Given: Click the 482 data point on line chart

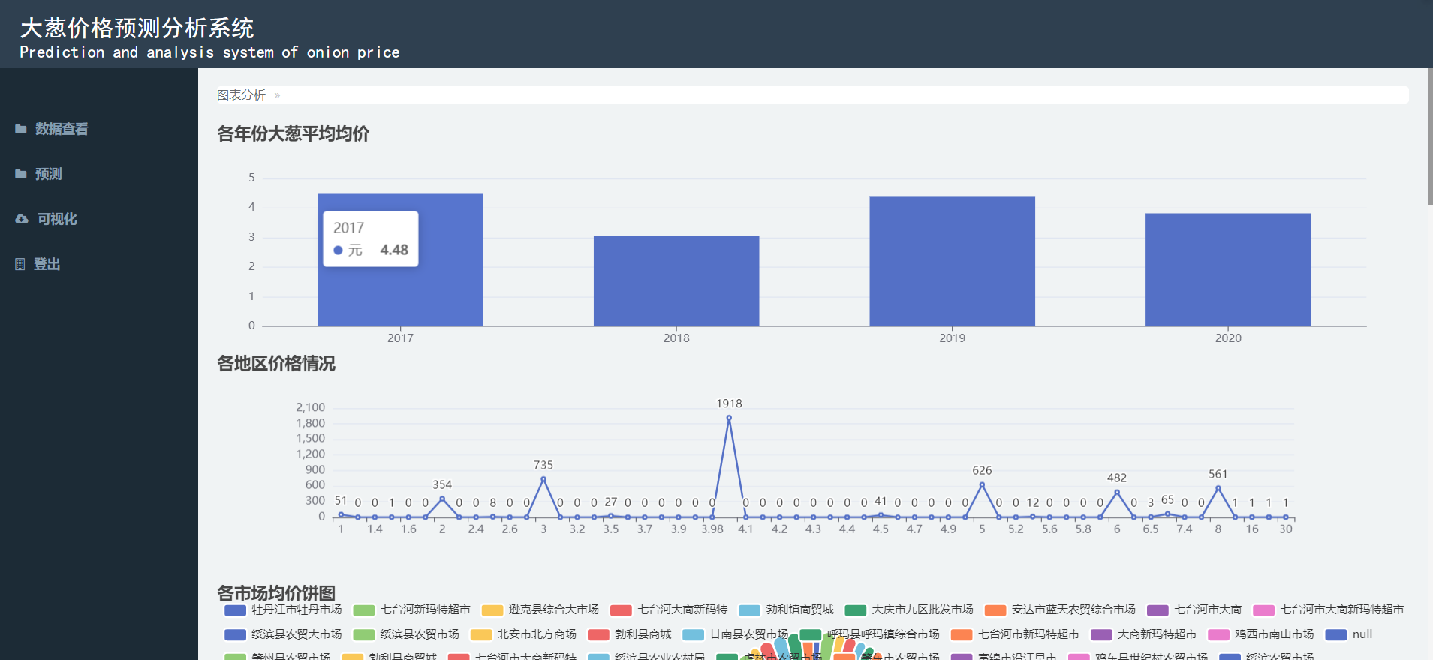Looking at the screenshot, I should point(1117,492).
